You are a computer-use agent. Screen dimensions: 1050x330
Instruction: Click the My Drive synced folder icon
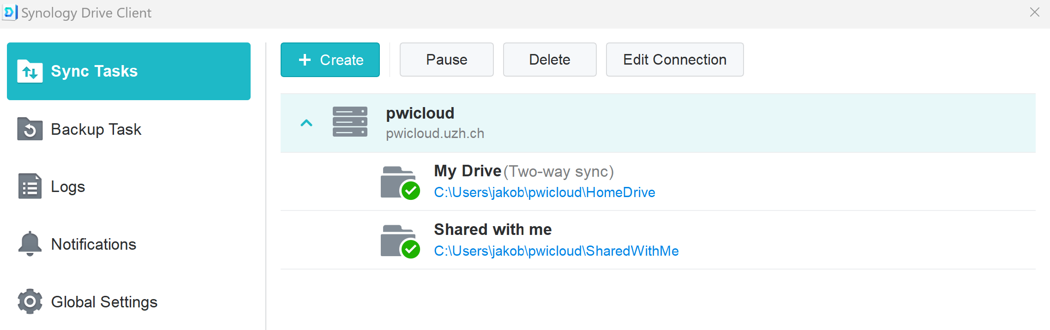click(x=400, y=182)
